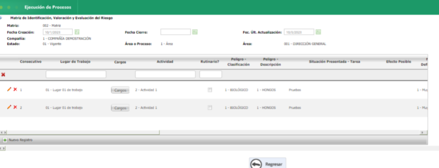
Task: Select '1 - BIOLÓGICO' cell in row 1
Action: pos(236,90)
